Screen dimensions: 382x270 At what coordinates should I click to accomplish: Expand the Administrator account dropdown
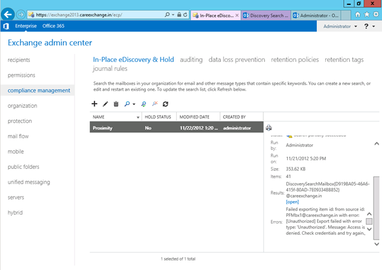coord(340,26)
